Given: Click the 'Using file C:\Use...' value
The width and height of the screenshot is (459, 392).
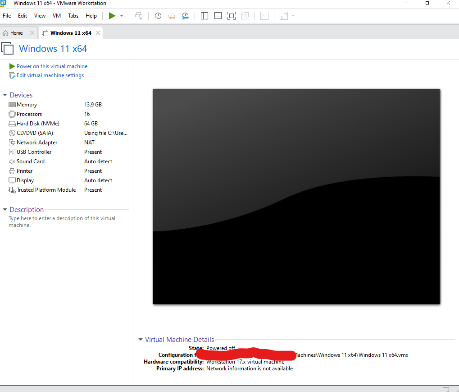Looking at the screenshot, I should (106, 133).
